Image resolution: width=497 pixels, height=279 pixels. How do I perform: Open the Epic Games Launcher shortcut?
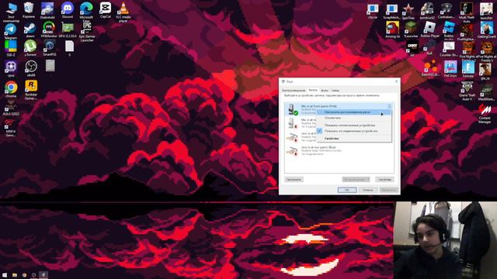(87, 32)
